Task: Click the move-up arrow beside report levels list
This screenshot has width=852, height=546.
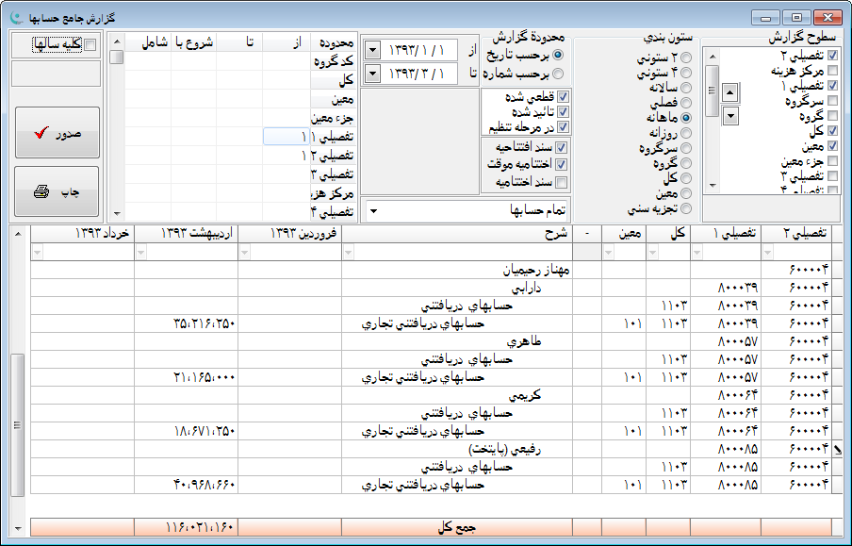Action: coord(730,92)
